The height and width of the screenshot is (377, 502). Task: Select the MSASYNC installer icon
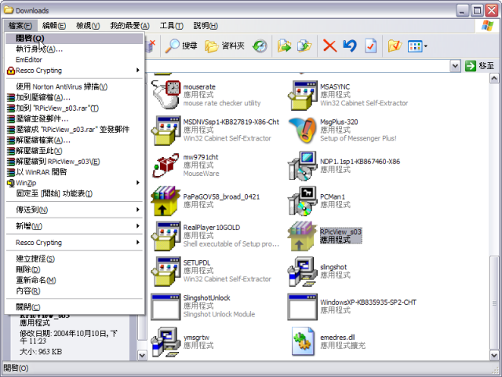pos(303,95)
